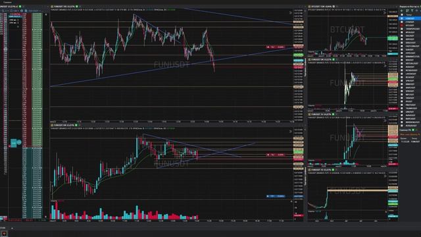Image resolution: width=421 pixels, height=237 pixels.
Task: Select TRUMPUSDT row in watchlist
Action: tap(410, 108)
